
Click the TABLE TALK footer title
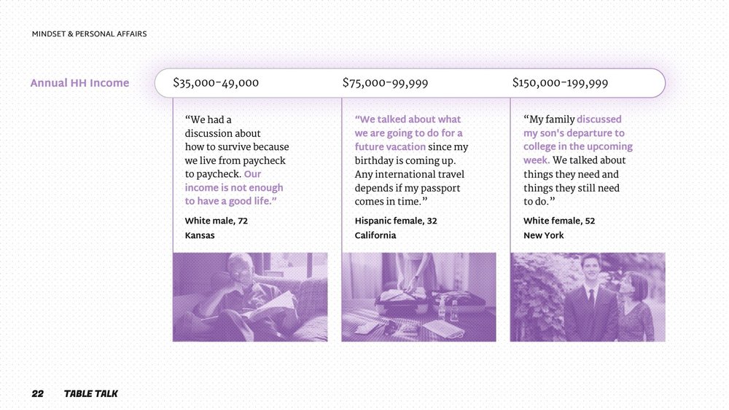click(x=90, y=394)
